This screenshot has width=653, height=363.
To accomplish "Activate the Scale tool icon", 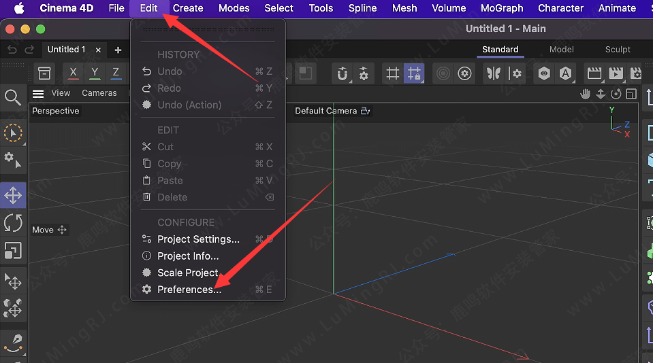I will 13,251.
